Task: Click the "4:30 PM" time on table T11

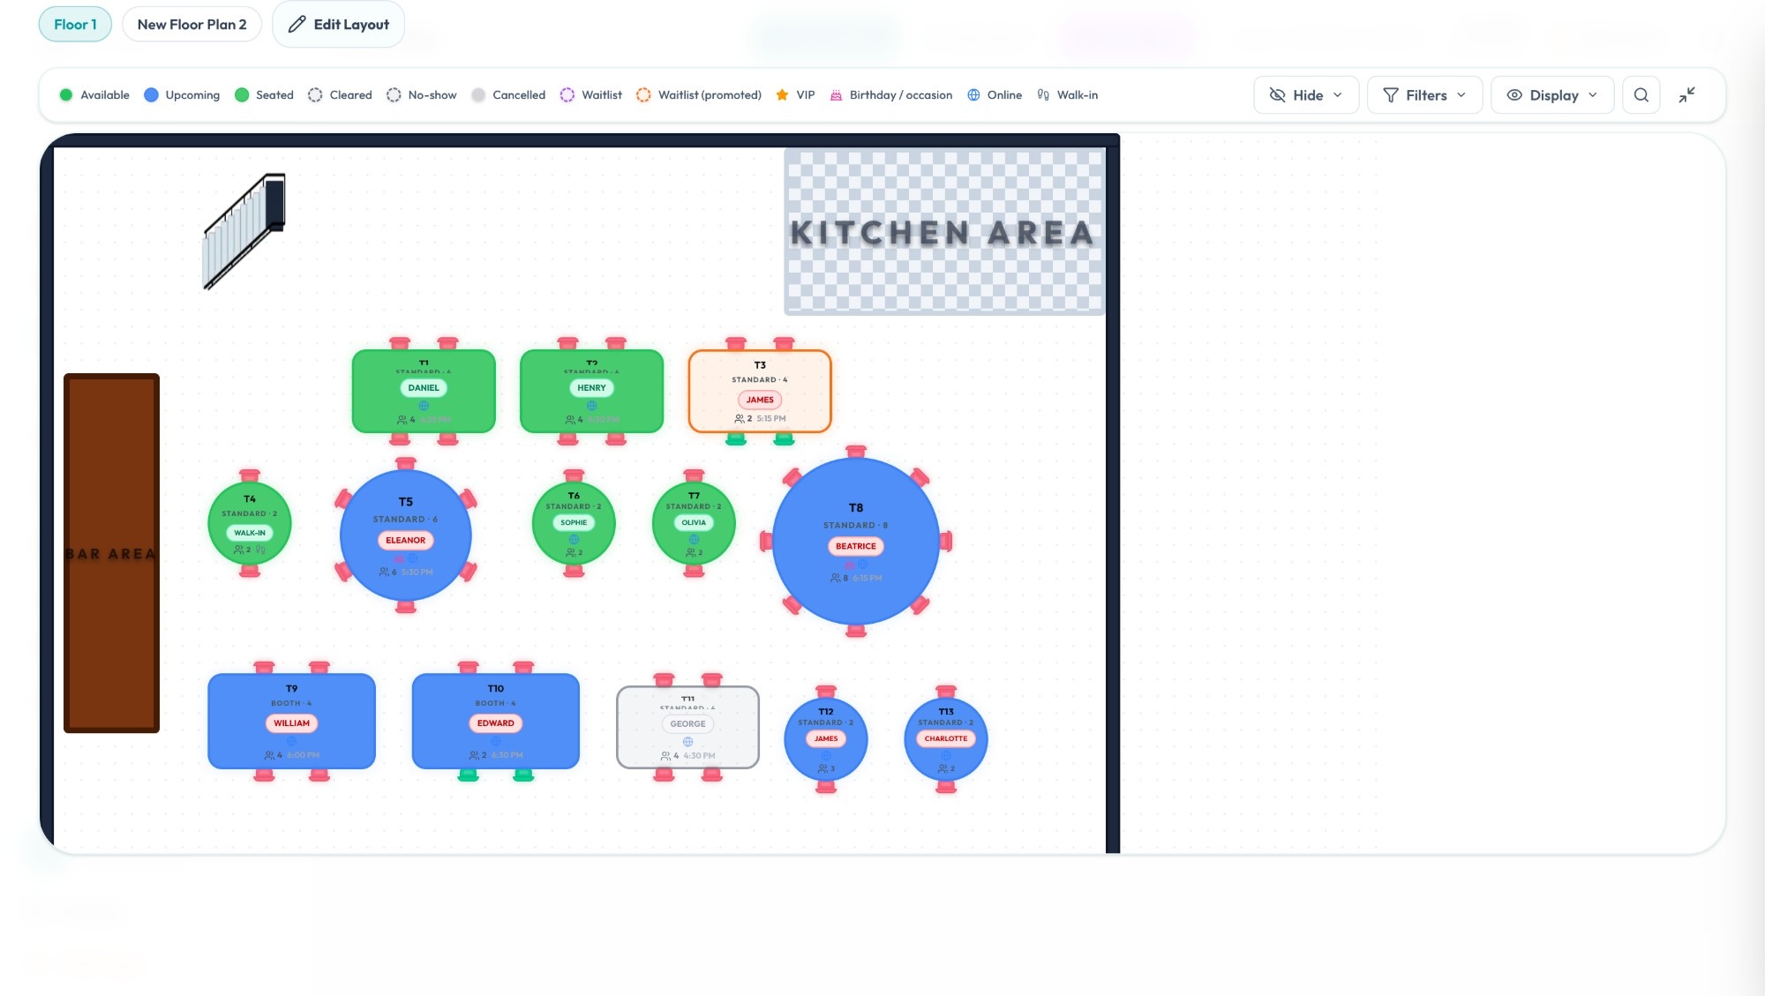Action: coord(700,756)
